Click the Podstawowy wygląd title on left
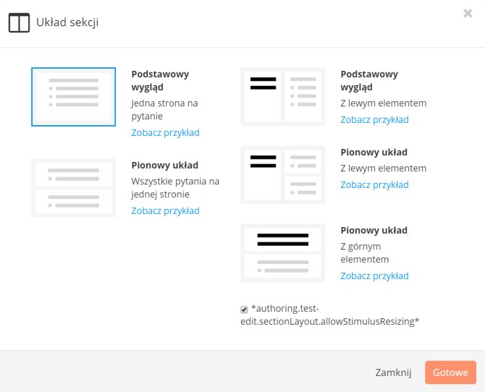 pyautogui.click(x=160, y=81)
